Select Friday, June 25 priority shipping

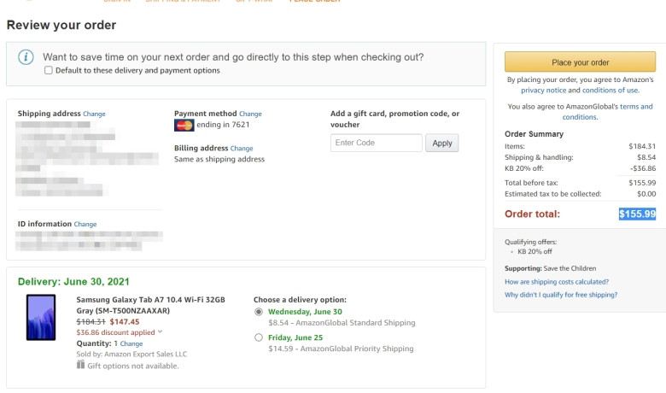(258, 337)
